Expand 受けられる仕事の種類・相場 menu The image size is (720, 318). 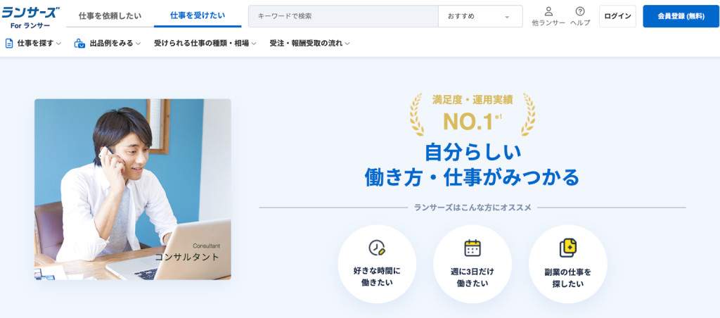click(x=205, y=44)
